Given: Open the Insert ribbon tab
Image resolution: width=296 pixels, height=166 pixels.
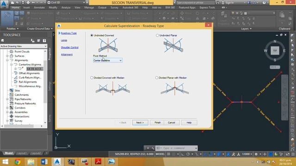Looking at the screenshot, I should (x=27, y=7).
